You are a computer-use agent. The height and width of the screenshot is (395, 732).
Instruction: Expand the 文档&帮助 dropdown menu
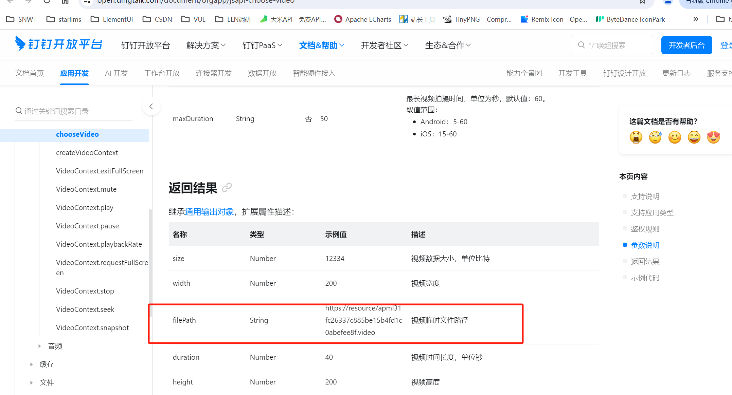click(322, 45)
